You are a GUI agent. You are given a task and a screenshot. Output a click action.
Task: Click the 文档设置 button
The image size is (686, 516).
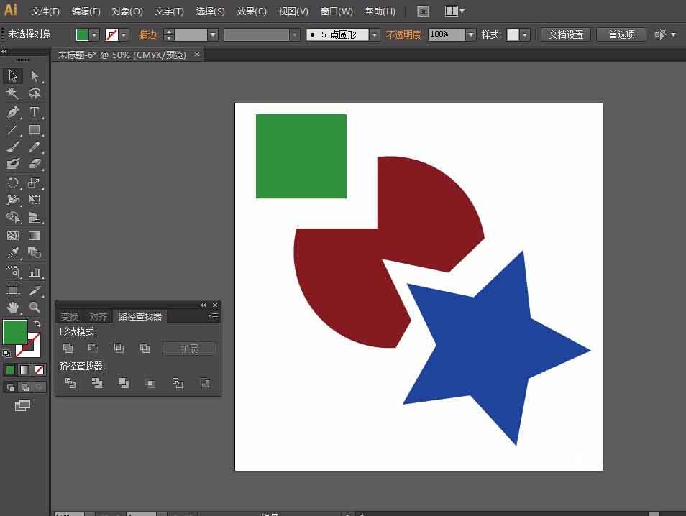click(x=566, y=34)
